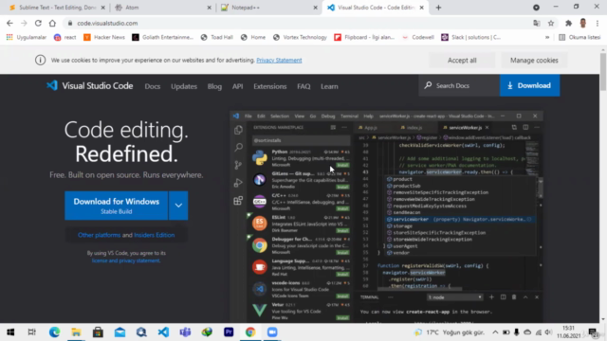Show more bookmarks chevron

pos(547,38)
